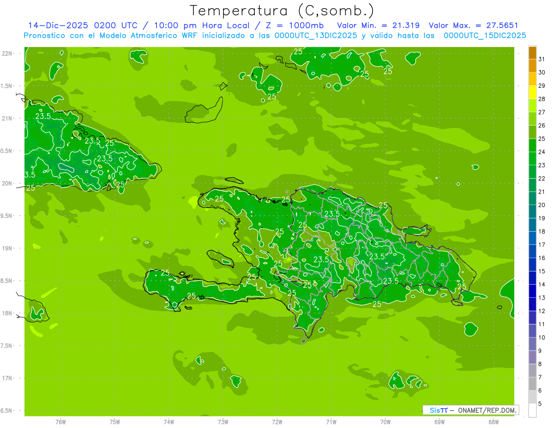Click the '69W' longitude axis label

[440, 422]
